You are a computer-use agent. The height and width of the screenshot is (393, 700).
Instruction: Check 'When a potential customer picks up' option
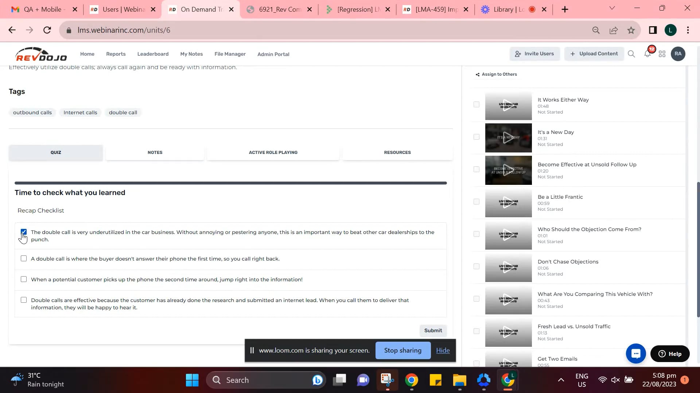[x=24, y=279]
